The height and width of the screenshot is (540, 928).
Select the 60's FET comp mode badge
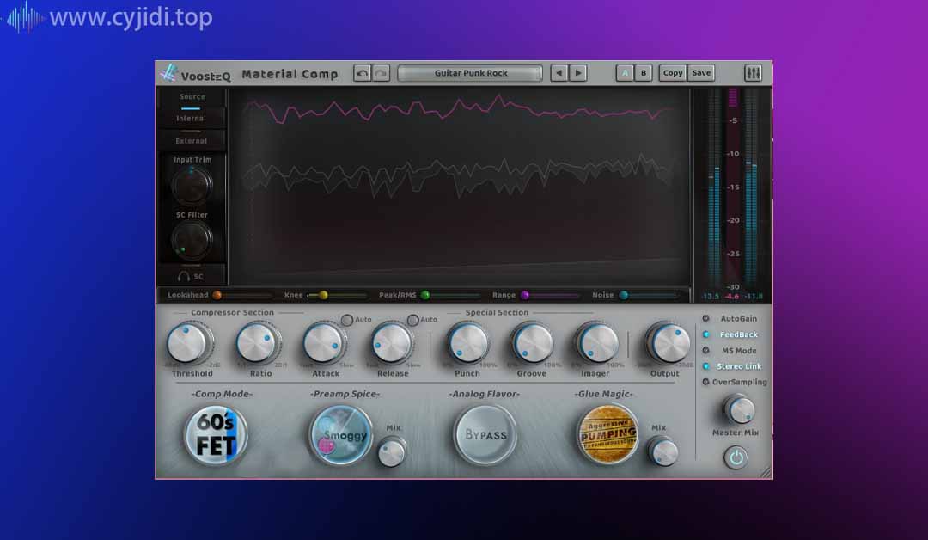click(x=216, y=435)
